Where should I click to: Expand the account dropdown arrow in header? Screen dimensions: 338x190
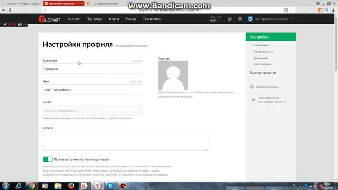[x=291, y=19]
